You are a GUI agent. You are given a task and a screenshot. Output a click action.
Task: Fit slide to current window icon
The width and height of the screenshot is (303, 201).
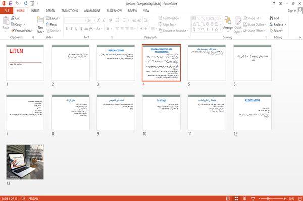[300, 198]
